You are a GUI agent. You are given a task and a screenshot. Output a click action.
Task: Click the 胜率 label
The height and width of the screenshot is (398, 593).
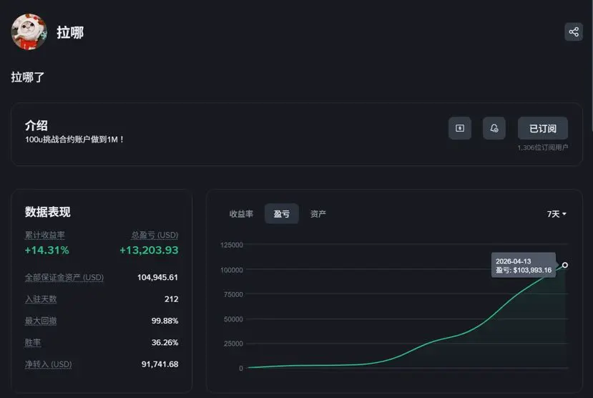point(33,343)
